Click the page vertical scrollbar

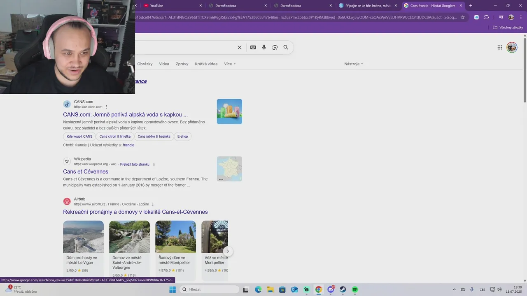(x=525, y=70)
